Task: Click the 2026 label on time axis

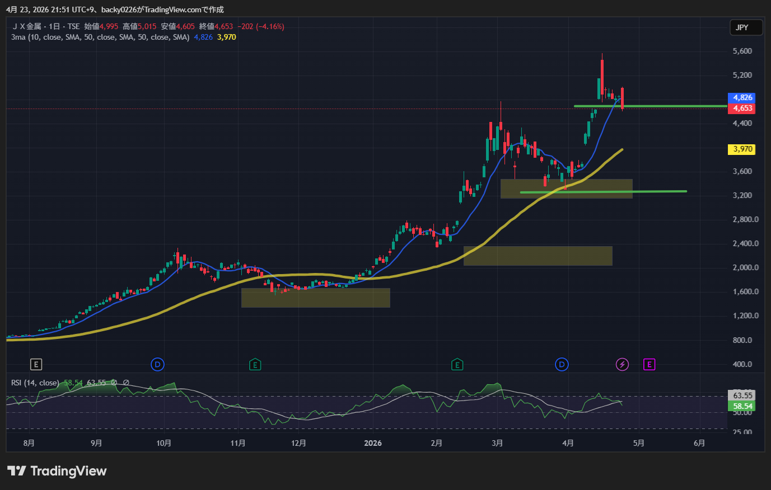Action: tap(372, 443)
